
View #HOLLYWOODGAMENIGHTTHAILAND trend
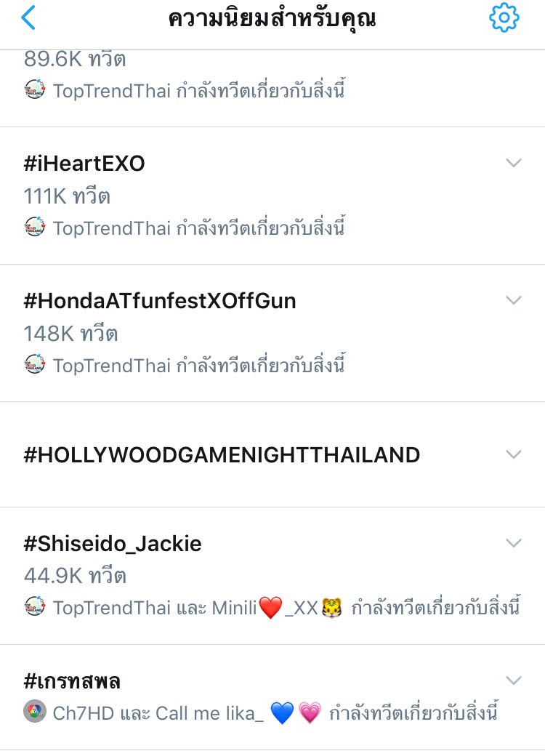pyautogui.click(x=222, y=455)
